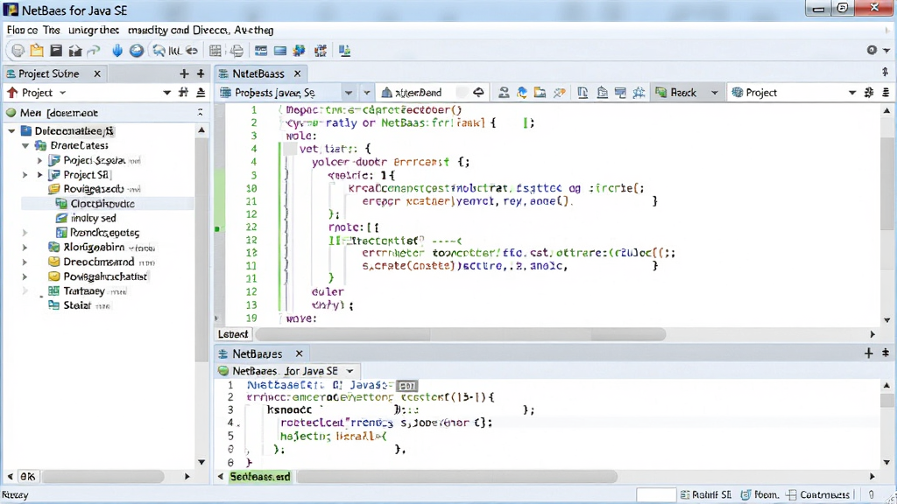Click the eject-shaped icon in Project panel header

pyautogui.click(x=201, y=92)
